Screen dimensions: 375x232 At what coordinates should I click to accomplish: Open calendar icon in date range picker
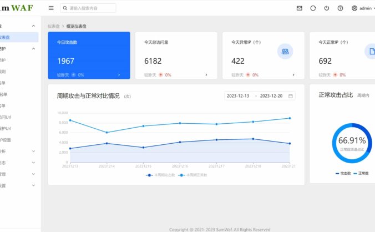click(290, 96)
